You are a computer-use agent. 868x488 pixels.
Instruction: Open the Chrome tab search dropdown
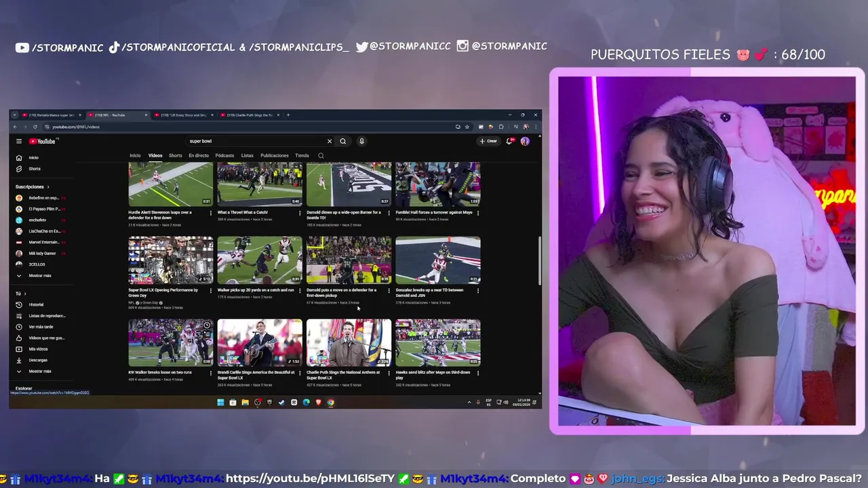coord(14,115)
